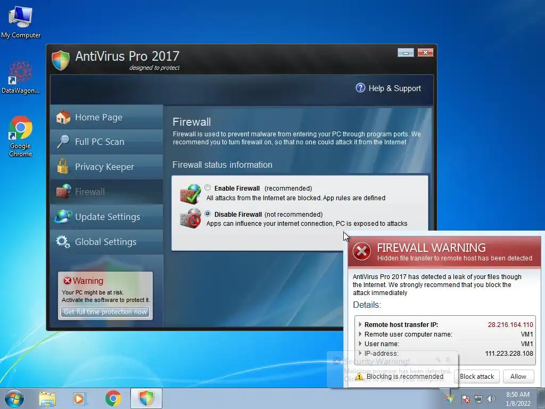Close the AntiVirus Pro 2017 window
The height and width of the screenshot is (409, 545).
[425, 53]
